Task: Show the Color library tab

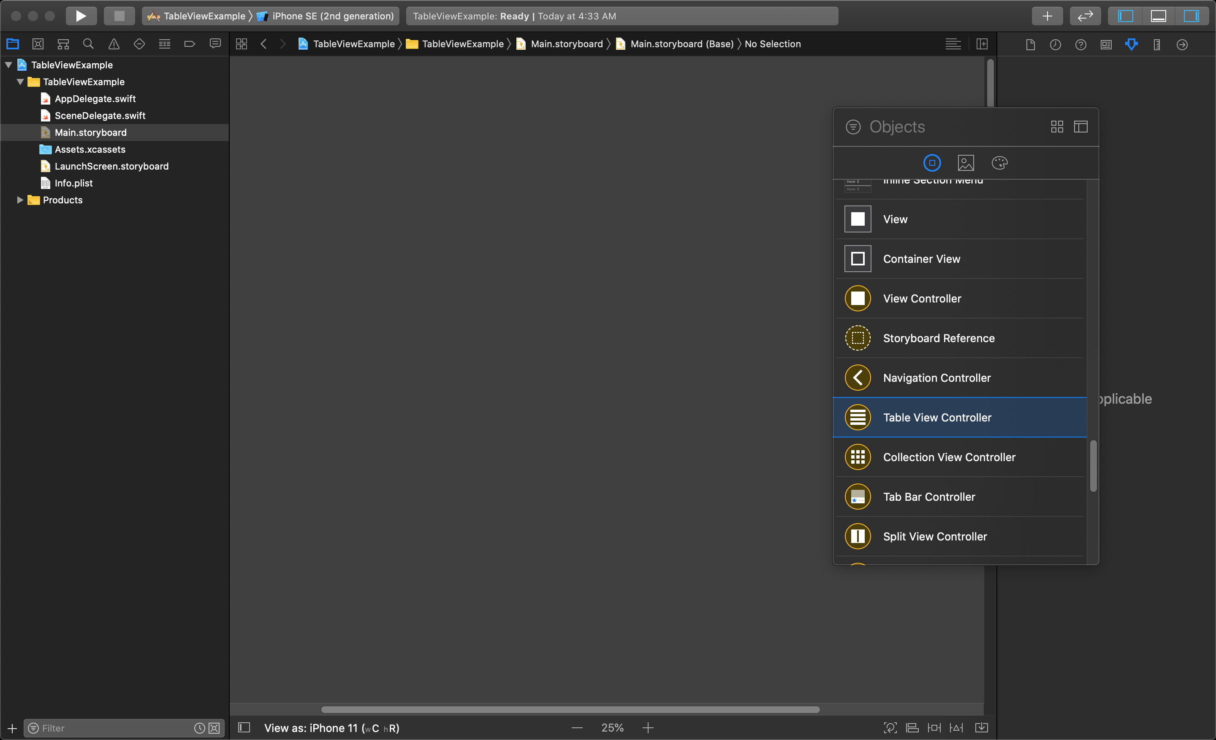Action: [x=999, y=163]
